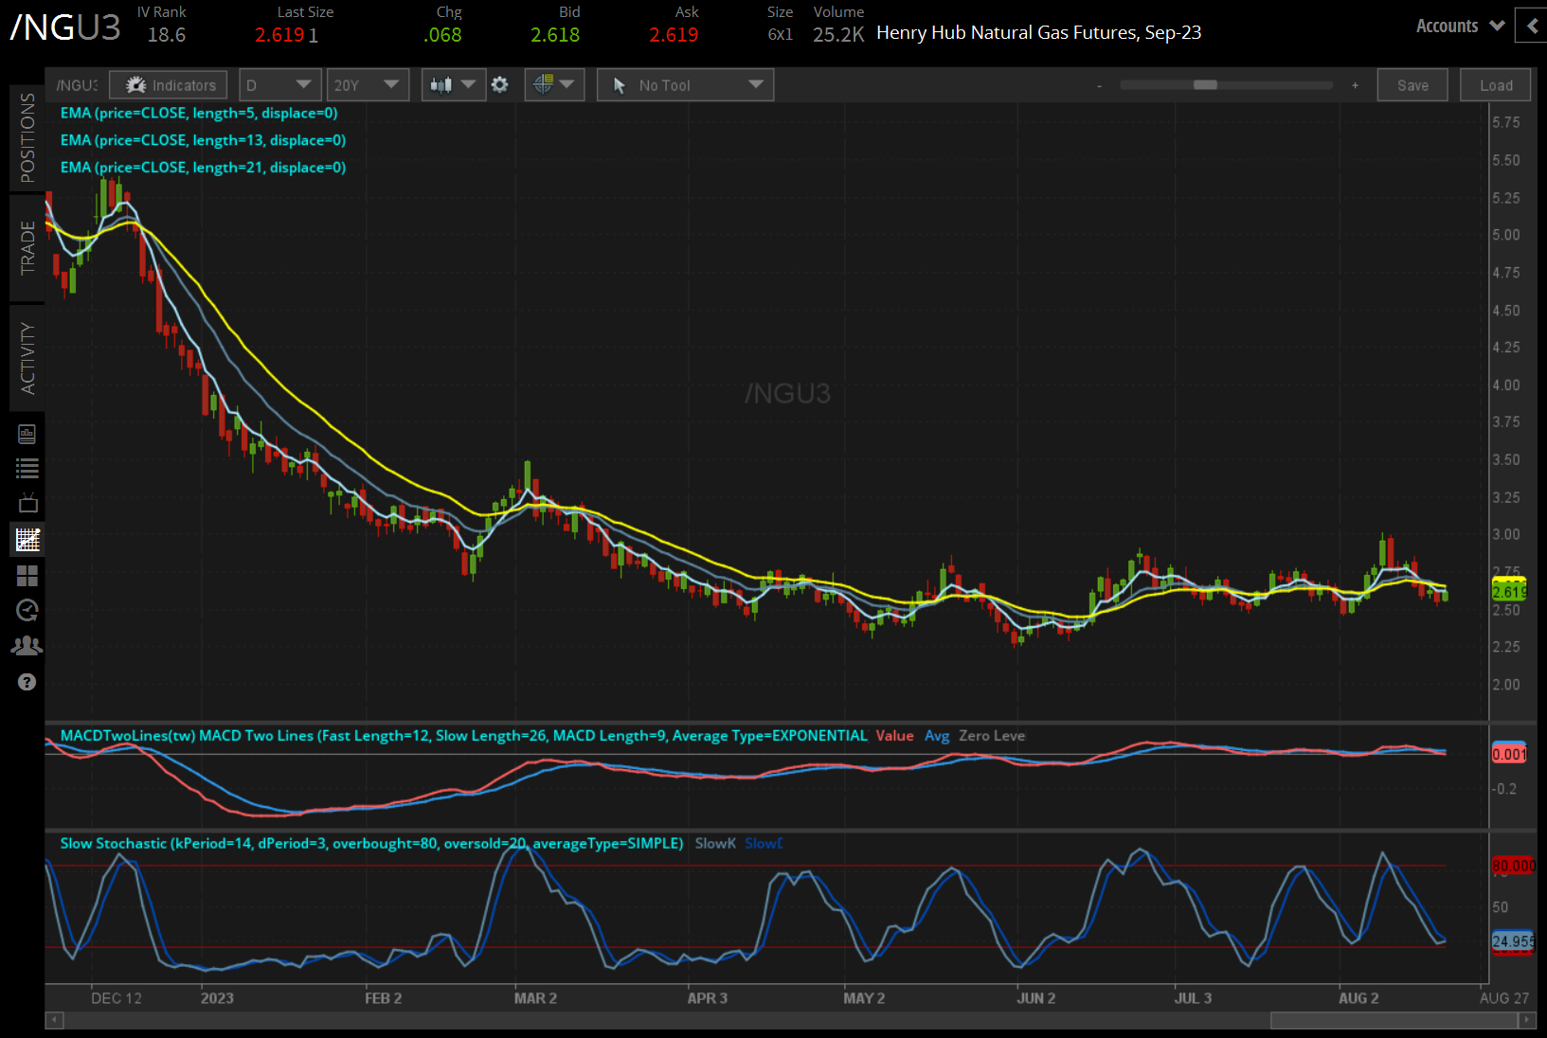Open chart settings gear icon
Viewport: 1547px width, 1038px height.
(500, 85)
